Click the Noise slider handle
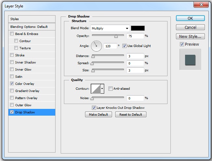This screenshot has width=212, height=161. (92, 98)
